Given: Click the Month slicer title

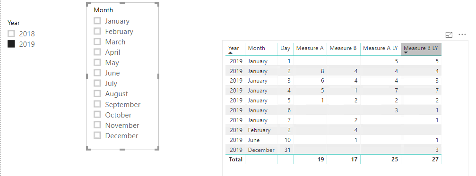Looking at the screenshot, I should pos(103,10).
